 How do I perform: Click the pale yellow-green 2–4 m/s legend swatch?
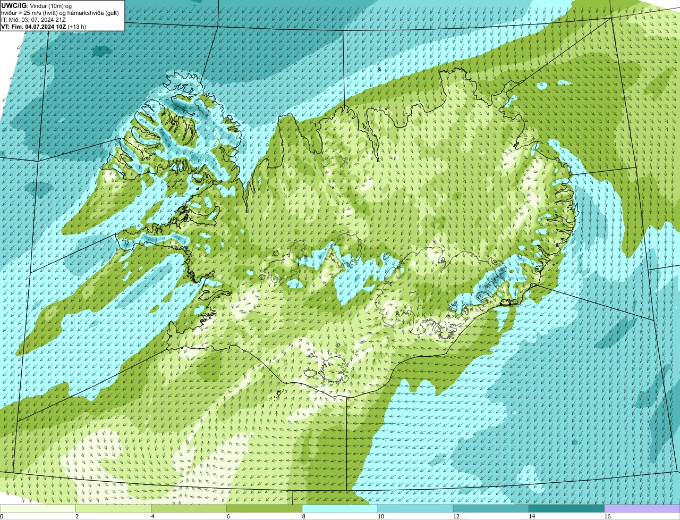pos(113,508)
